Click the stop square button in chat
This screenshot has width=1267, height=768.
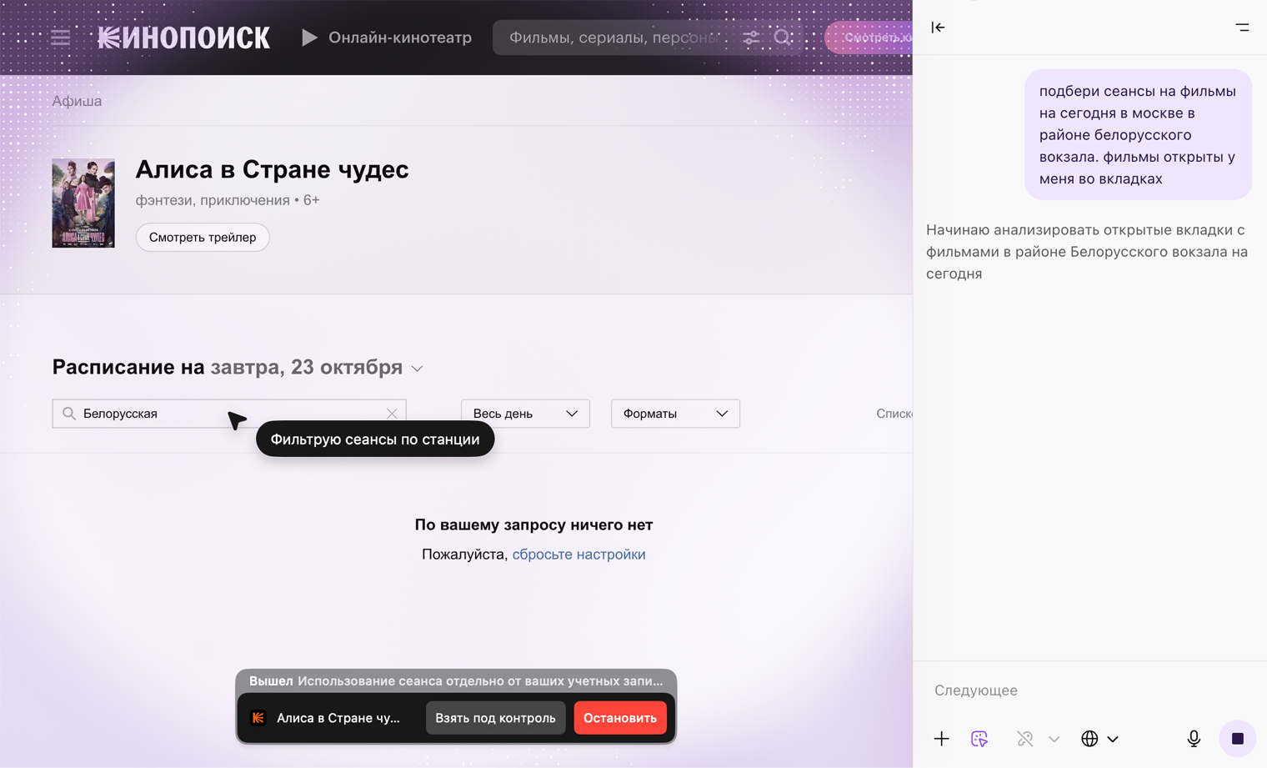pyautogui.click(x=1237, y=738)
